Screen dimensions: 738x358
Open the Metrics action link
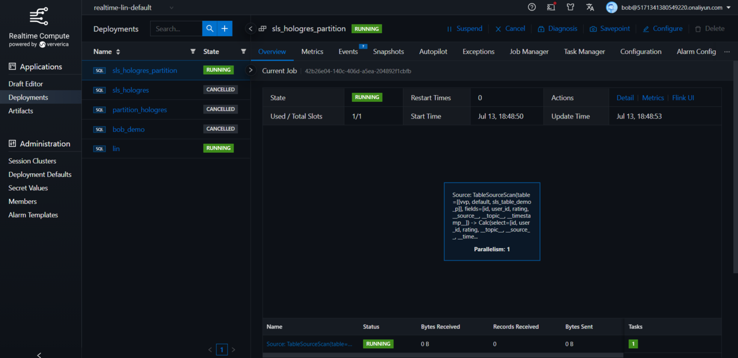click(653, 98)
